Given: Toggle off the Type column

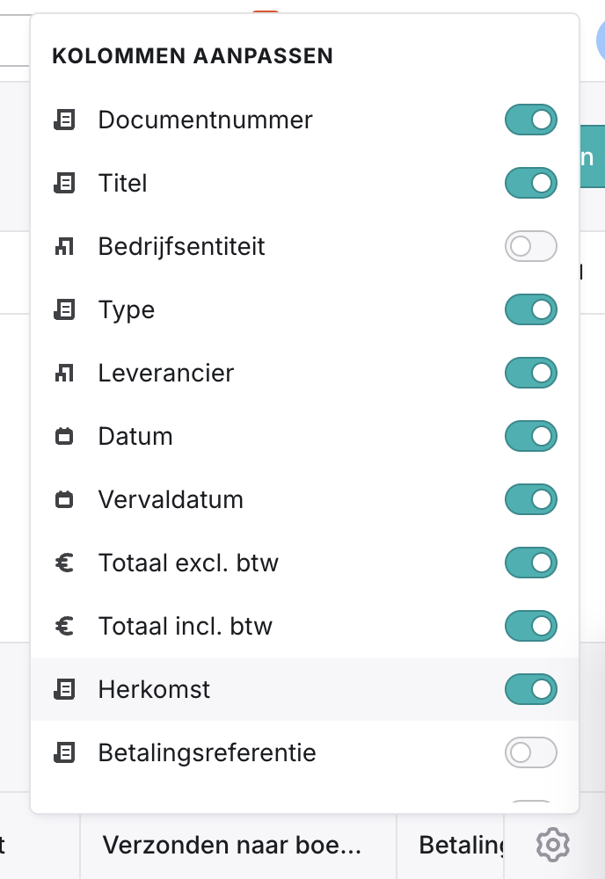Looking at the screenshot, I should (530, 309).
